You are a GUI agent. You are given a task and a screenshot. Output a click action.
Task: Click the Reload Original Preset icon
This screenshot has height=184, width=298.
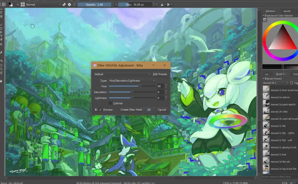74,5
